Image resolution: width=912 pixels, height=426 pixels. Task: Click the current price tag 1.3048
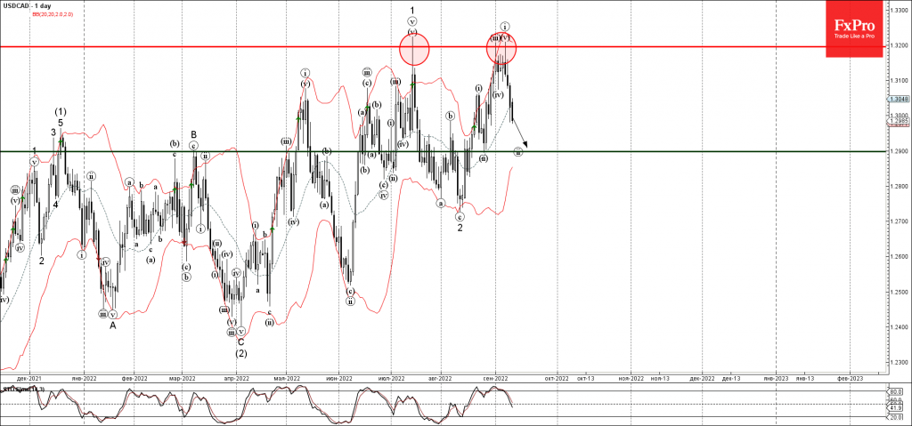coord(899,100)
